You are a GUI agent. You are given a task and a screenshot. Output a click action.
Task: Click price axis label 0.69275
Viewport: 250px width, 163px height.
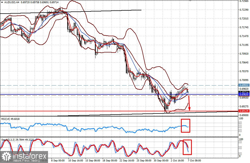coord(244,106)
